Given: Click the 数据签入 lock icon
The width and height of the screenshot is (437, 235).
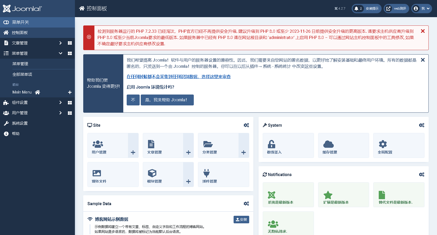Looking at the screenshot, I should click(x=272, y=144).
